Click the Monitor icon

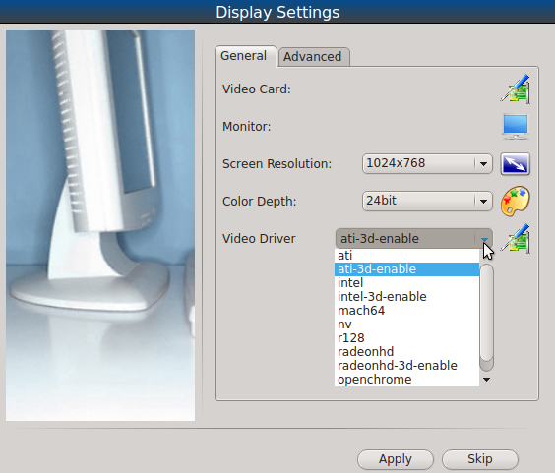pos(516,126)
